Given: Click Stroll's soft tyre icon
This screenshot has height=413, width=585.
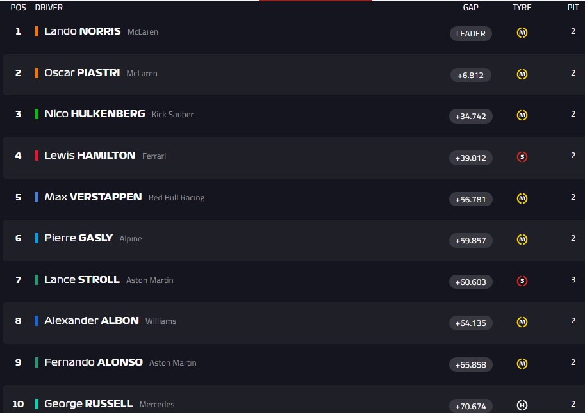Looking at the screenshot, I should (x=522, y=281).
